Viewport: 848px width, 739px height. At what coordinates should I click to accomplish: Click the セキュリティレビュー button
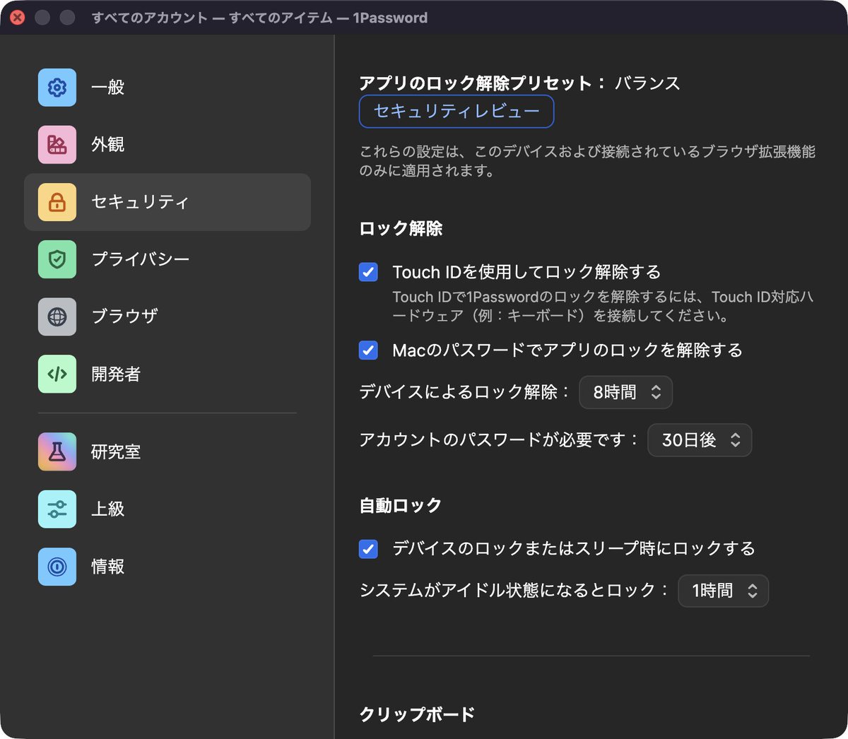point(457,112)
